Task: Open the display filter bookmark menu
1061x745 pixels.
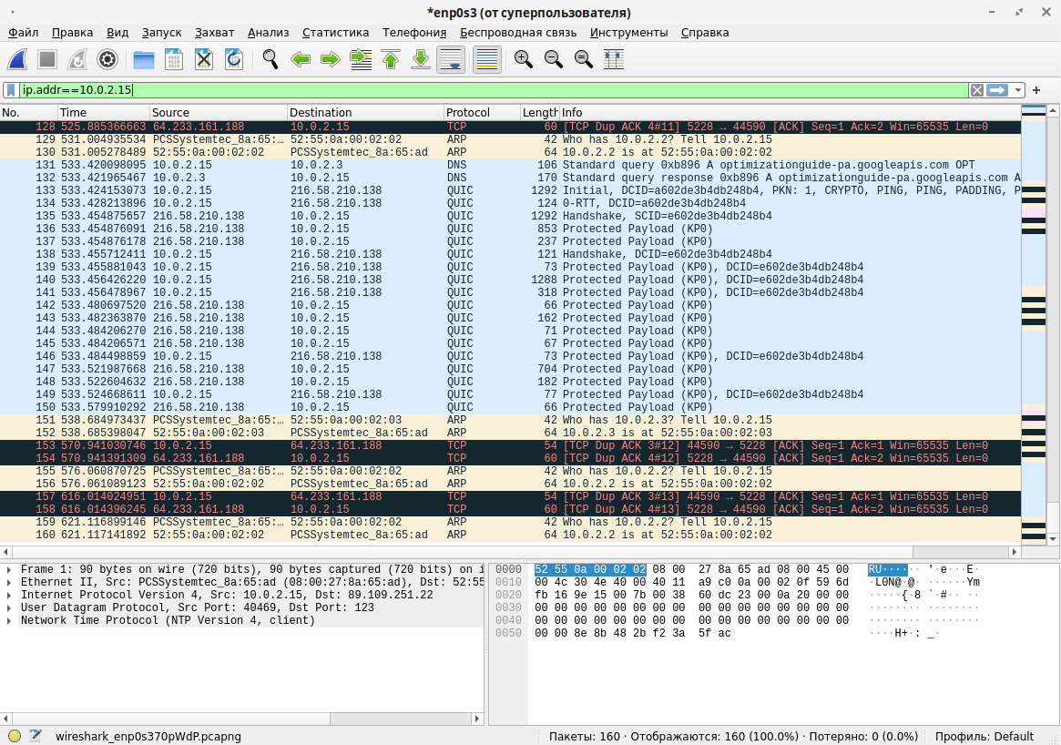Action: tap(11, 90)
